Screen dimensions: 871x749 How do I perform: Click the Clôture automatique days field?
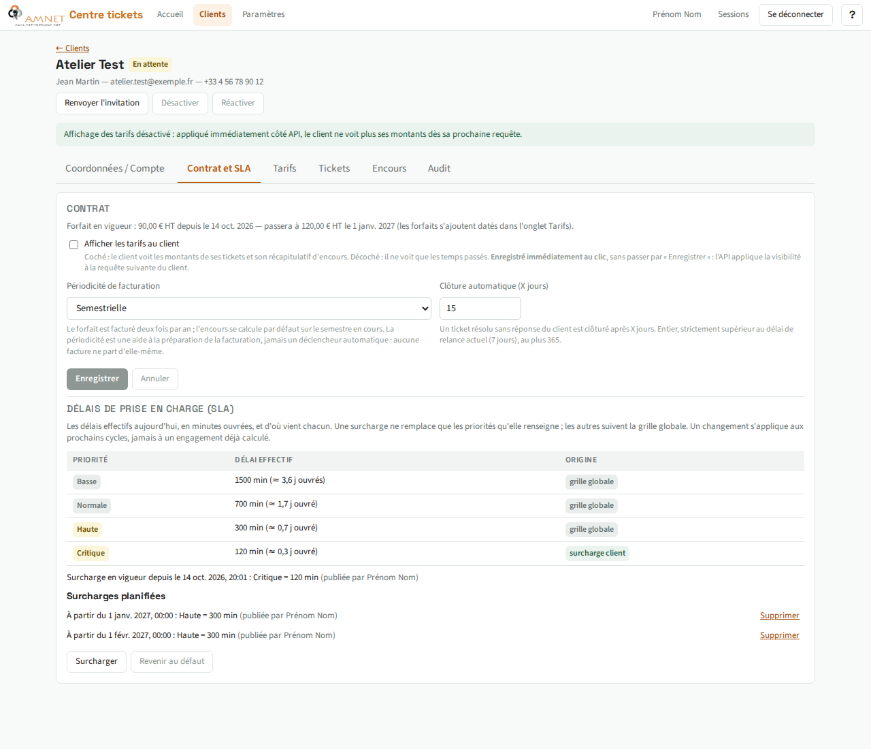(480, 308)
